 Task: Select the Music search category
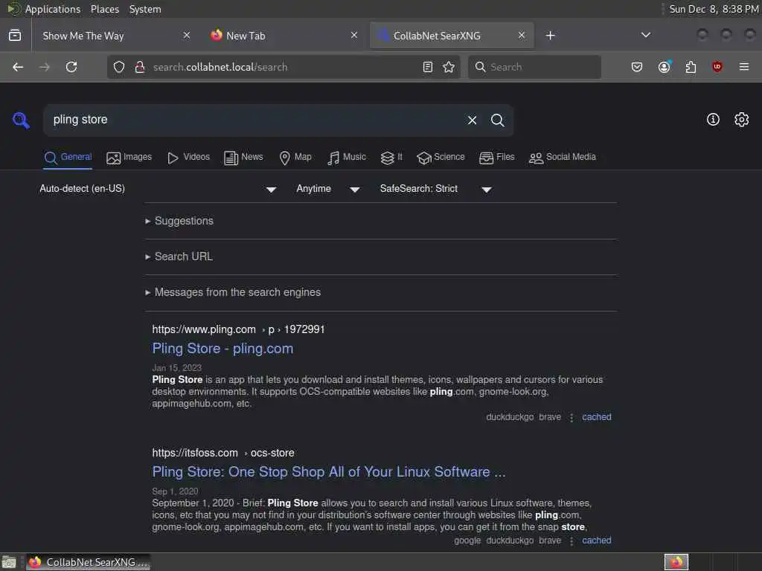tap(347, 158)
